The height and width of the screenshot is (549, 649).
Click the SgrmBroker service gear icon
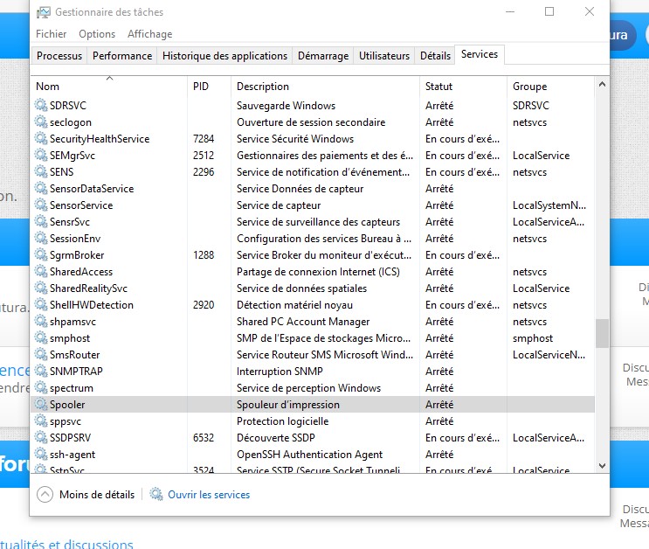point(41,255)
